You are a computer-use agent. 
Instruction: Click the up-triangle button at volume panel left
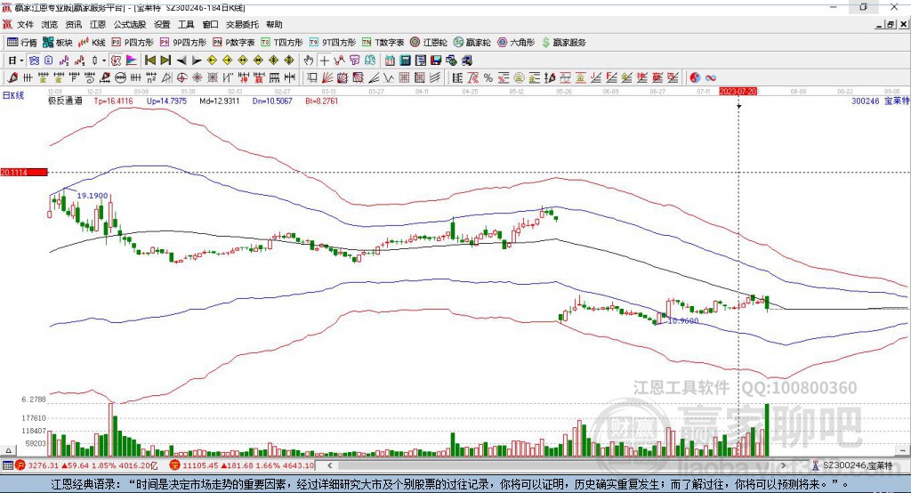pos(8,450)
